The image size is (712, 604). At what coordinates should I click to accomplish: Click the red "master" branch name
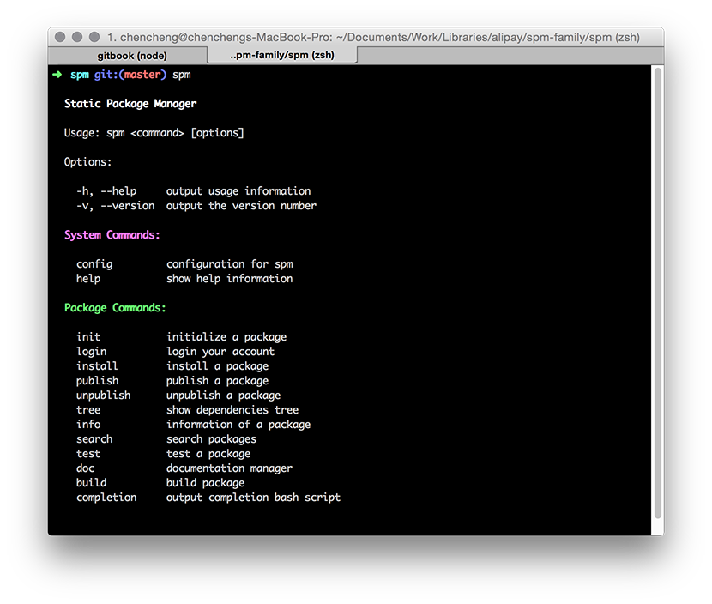142,75
